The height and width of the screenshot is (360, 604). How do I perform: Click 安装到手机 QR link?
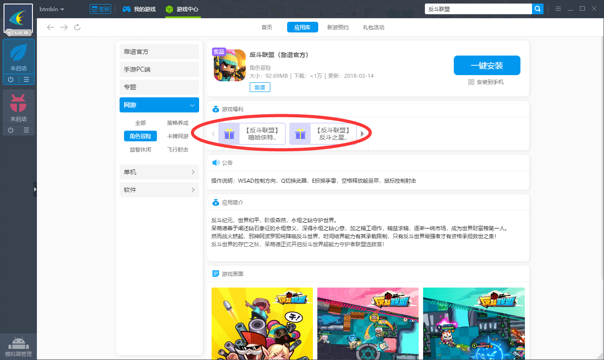tap(486, 82)
